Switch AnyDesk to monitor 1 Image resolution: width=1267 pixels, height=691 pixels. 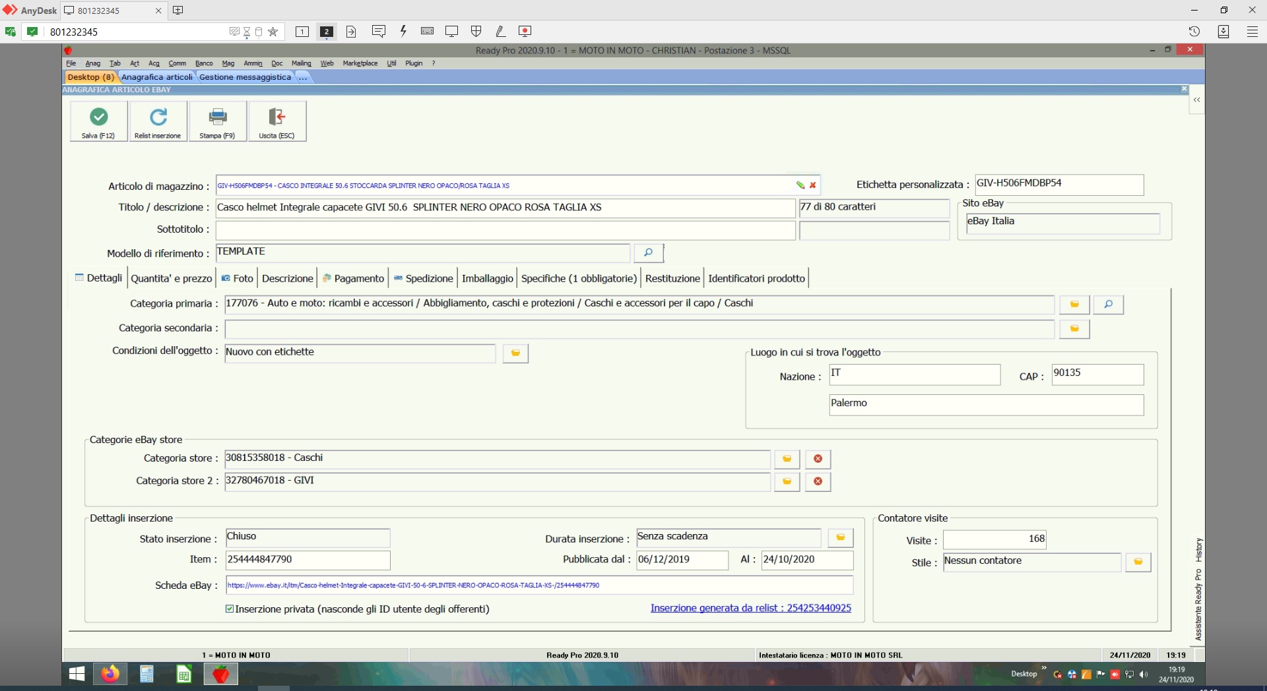pos(302,31)
